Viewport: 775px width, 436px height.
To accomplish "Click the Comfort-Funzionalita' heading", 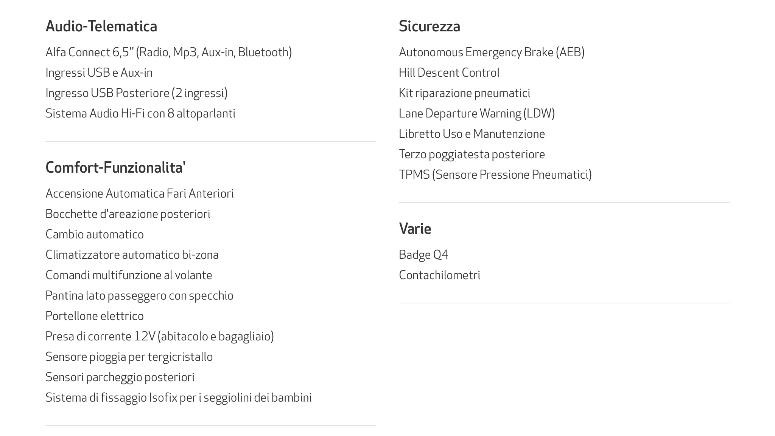I will 115,167.
